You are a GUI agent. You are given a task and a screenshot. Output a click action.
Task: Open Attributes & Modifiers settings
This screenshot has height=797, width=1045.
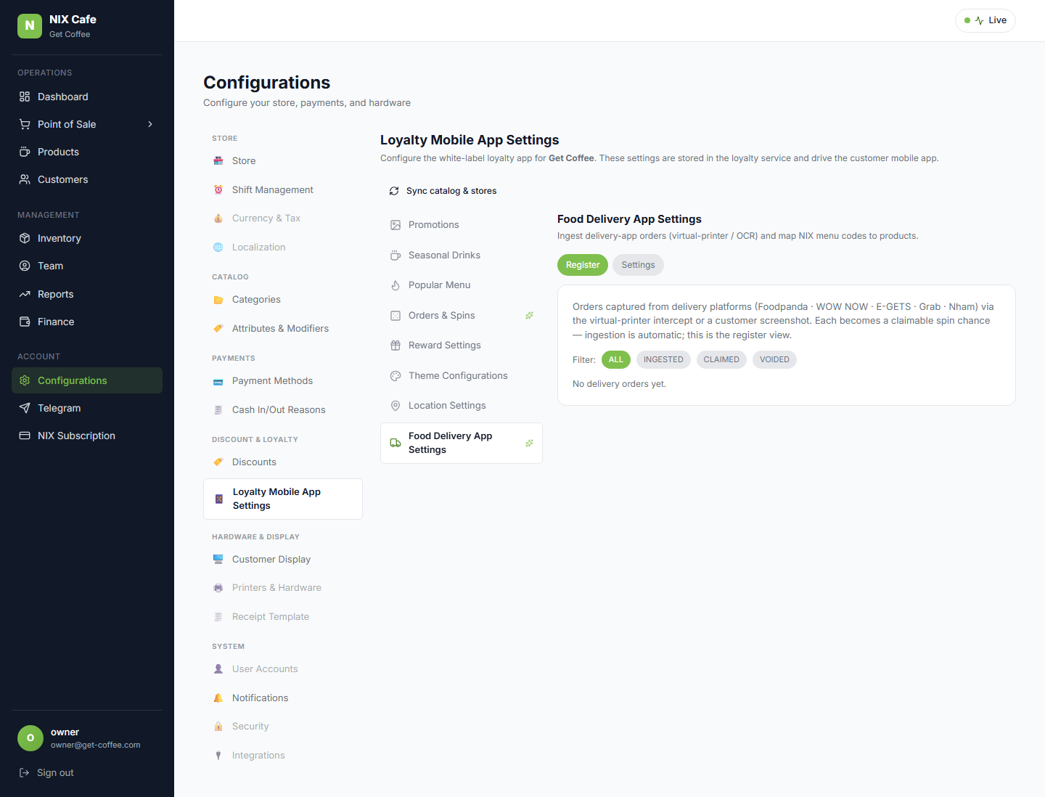(x=283, y=329)
